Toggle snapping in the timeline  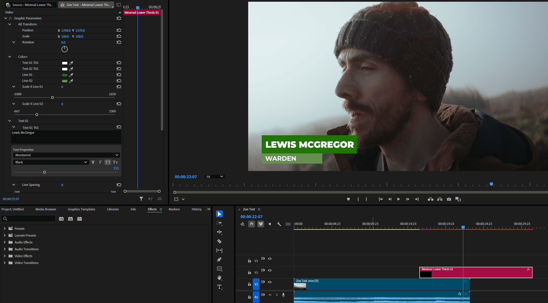tap(251, 224)
